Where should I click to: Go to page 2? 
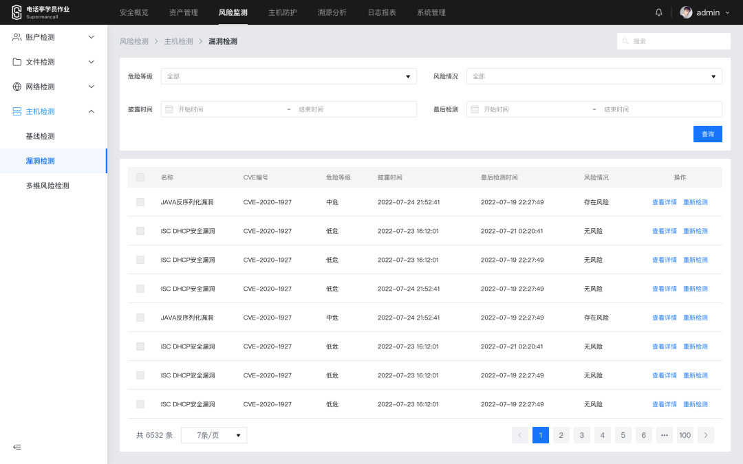point(561,435)
